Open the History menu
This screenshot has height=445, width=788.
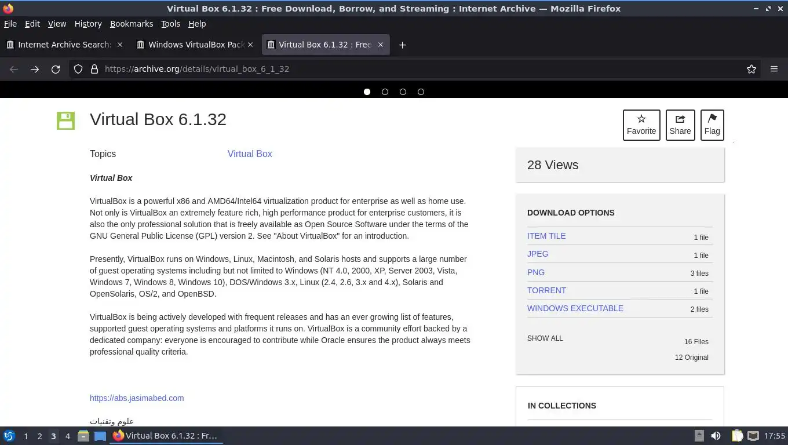[x=88, y=24]
